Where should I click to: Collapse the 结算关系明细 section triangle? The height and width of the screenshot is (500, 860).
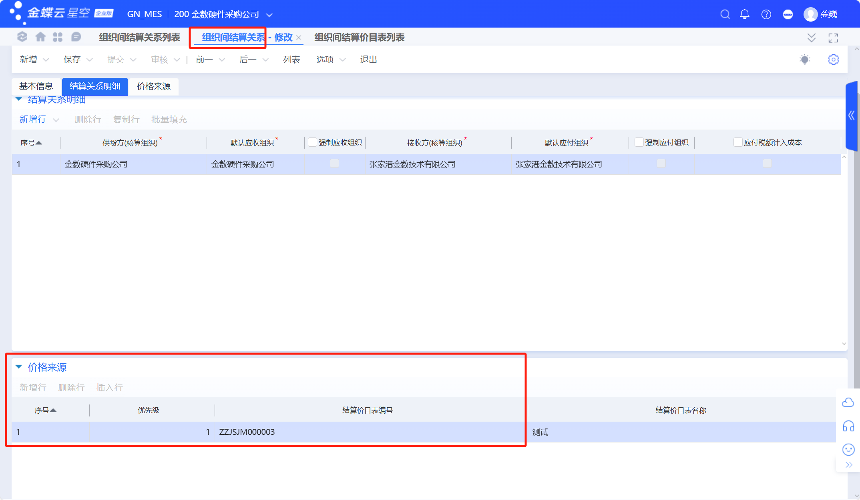(19, 99)
